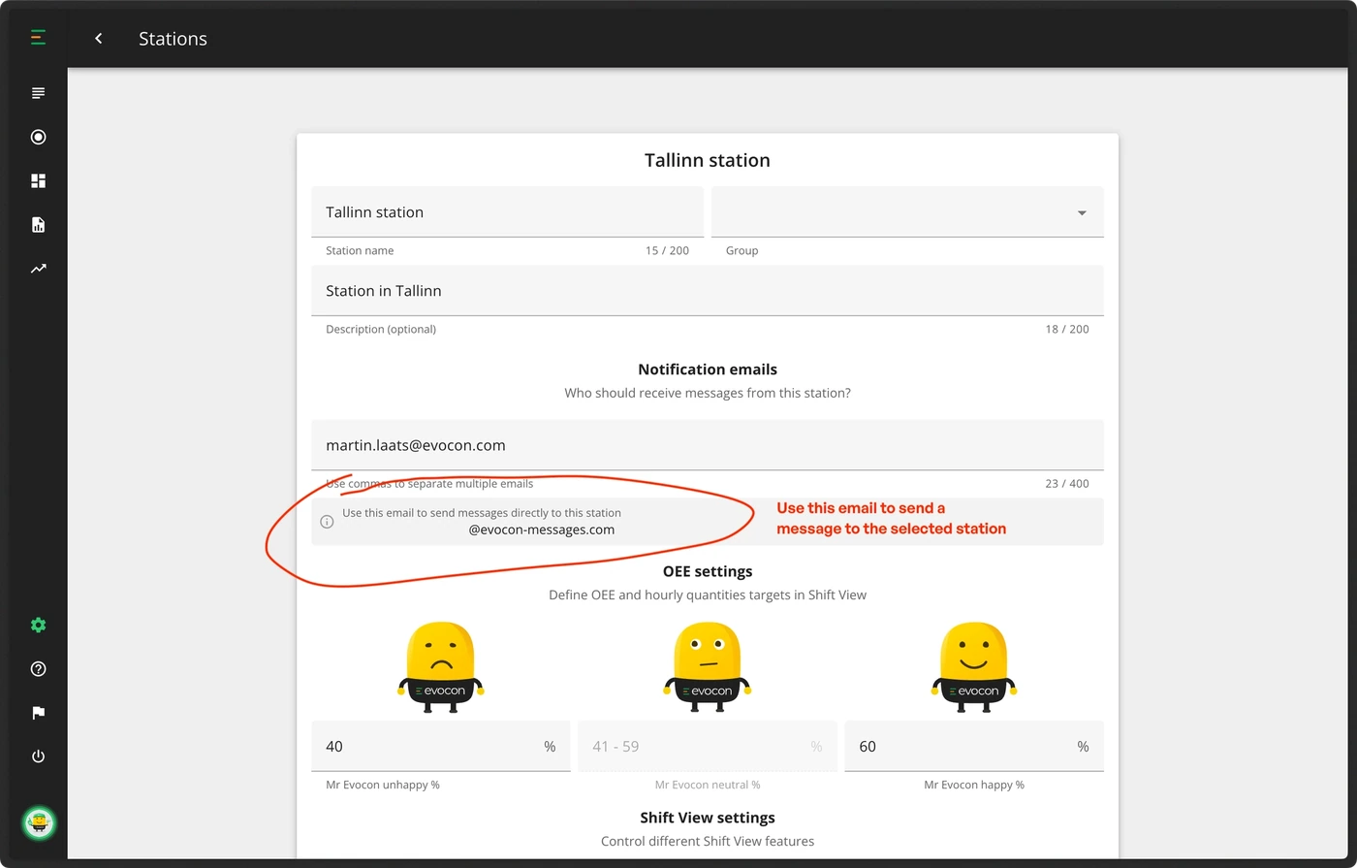Image resolution: width=1357 pixels, height=868 pixels.
Task: Click the OEE settings heading
Action: pyautogui.click(x=708, y=571)
